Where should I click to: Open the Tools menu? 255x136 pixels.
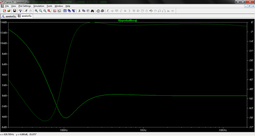[x=49, y=6]
